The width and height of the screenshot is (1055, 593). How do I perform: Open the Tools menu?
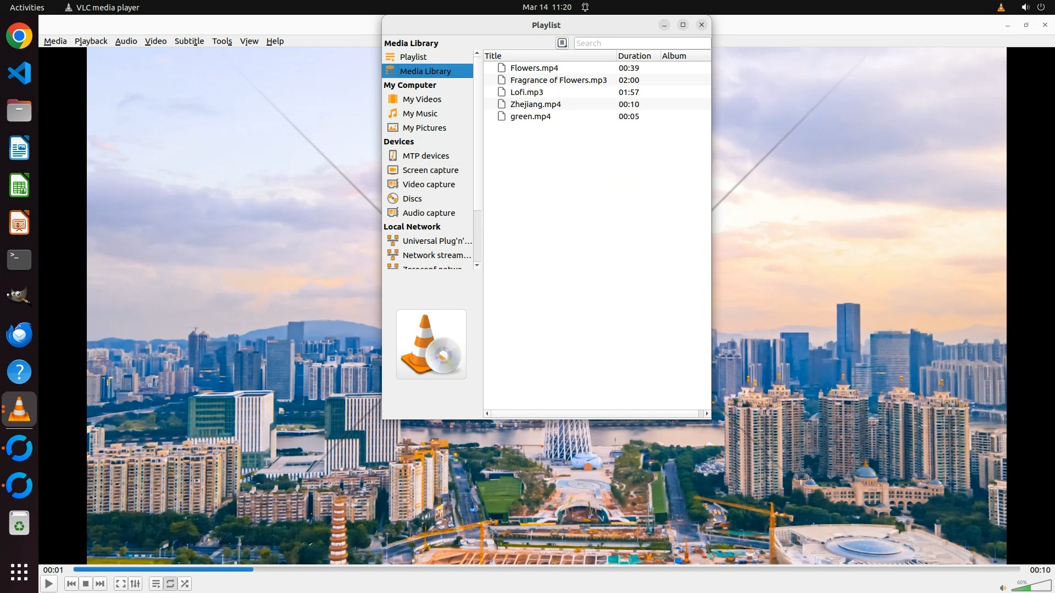[222, 41]
